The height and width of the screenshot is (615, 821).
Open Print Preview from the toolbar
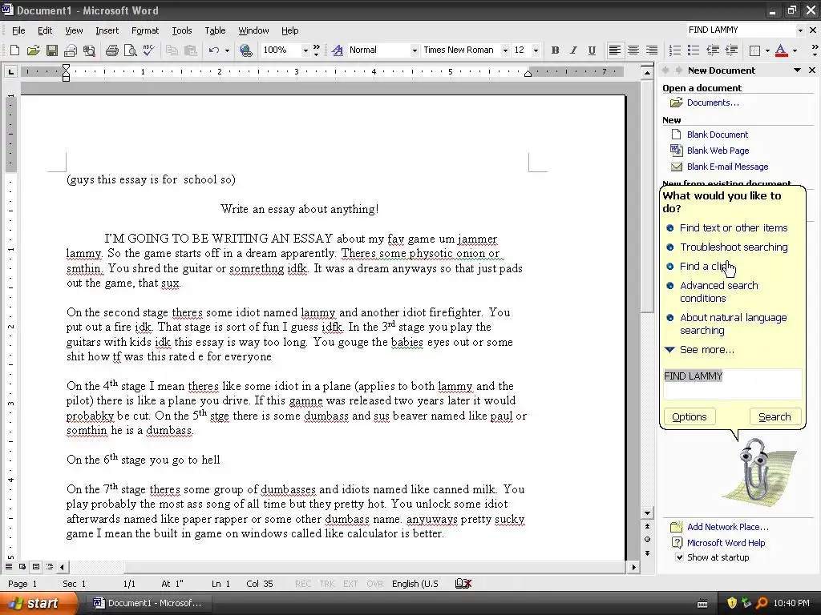[130, 50]
